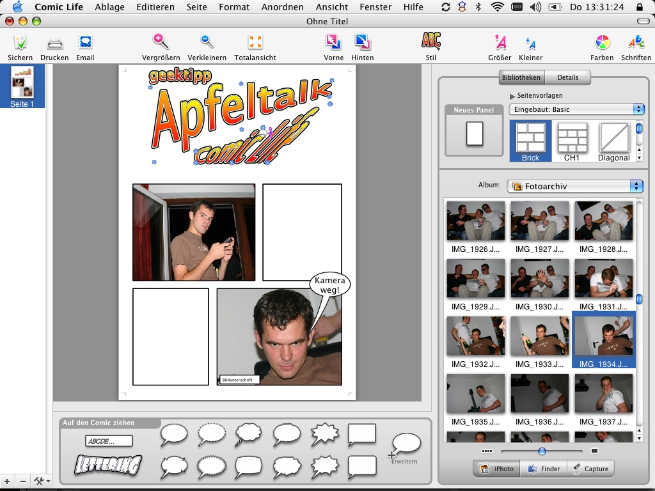Switch to the Bibliotheken tab
655x491 pixels.
[521, 77]
